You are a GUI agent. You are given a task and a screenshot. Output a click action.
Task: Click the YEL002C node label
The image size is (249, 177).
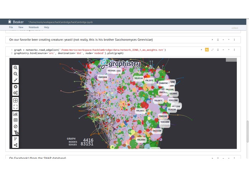(x=111, y=71)
